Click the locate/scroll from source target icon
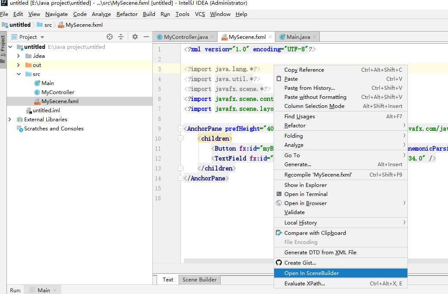Screen dimensions: 448x294 point(110,37)
